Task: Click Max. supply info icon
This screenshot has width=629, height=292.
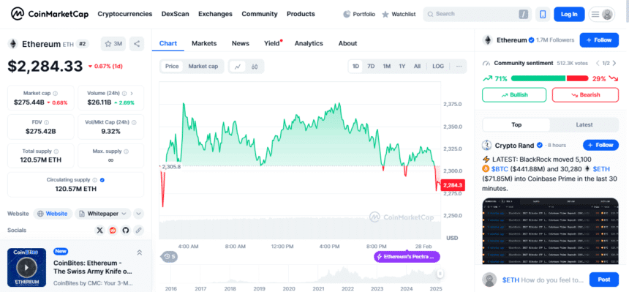Action: click(x=127, y=151)
